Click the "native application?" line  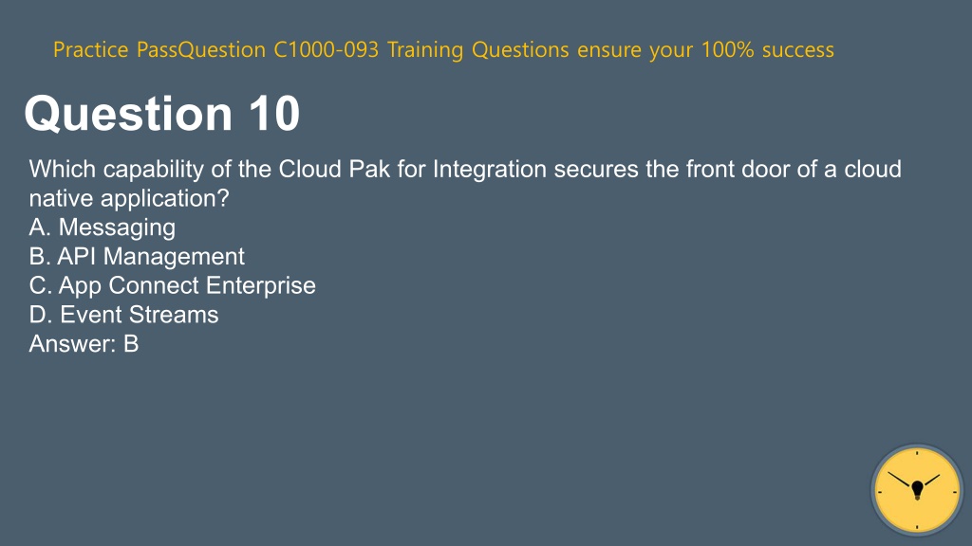[x=129, y=198]
